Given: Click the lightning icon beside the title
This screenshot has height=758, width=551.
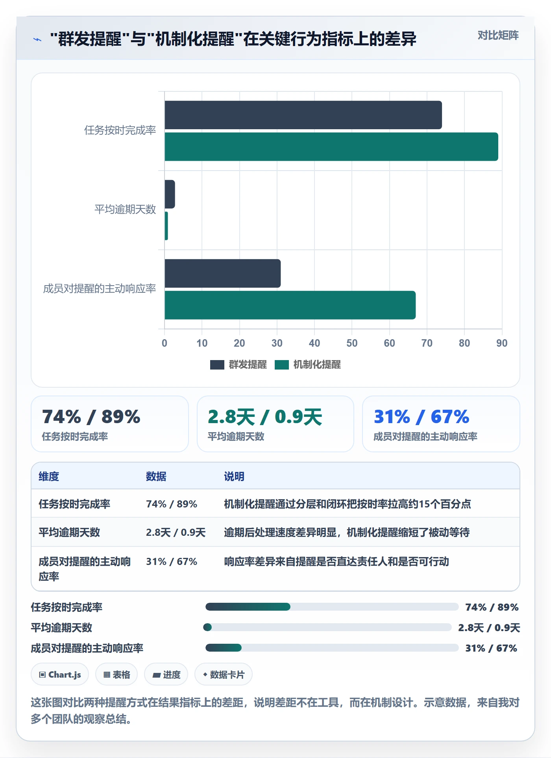Looking at the screenshot, I should pos(37,39).
